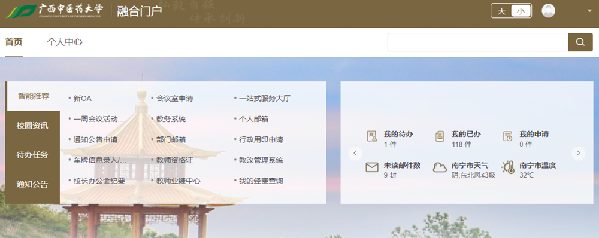Click the 我的待办 heading text
Image resolution: width=599 pixels, height=238 pixels.
coord(398,135)
